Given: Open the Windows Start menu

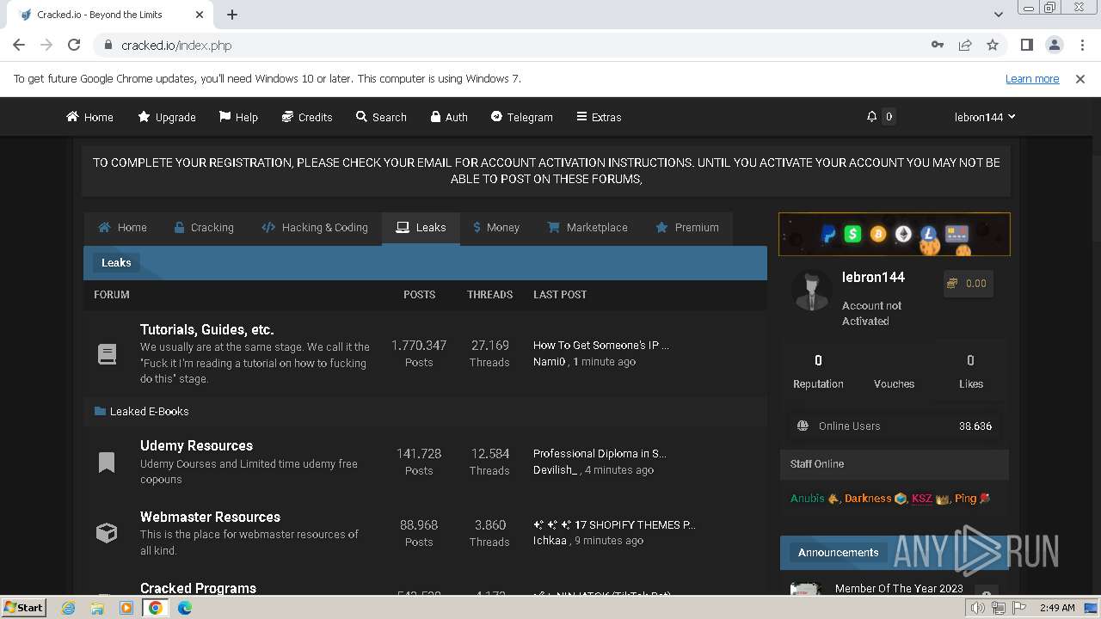Looking at the screenshot, I should pos(23,607).
